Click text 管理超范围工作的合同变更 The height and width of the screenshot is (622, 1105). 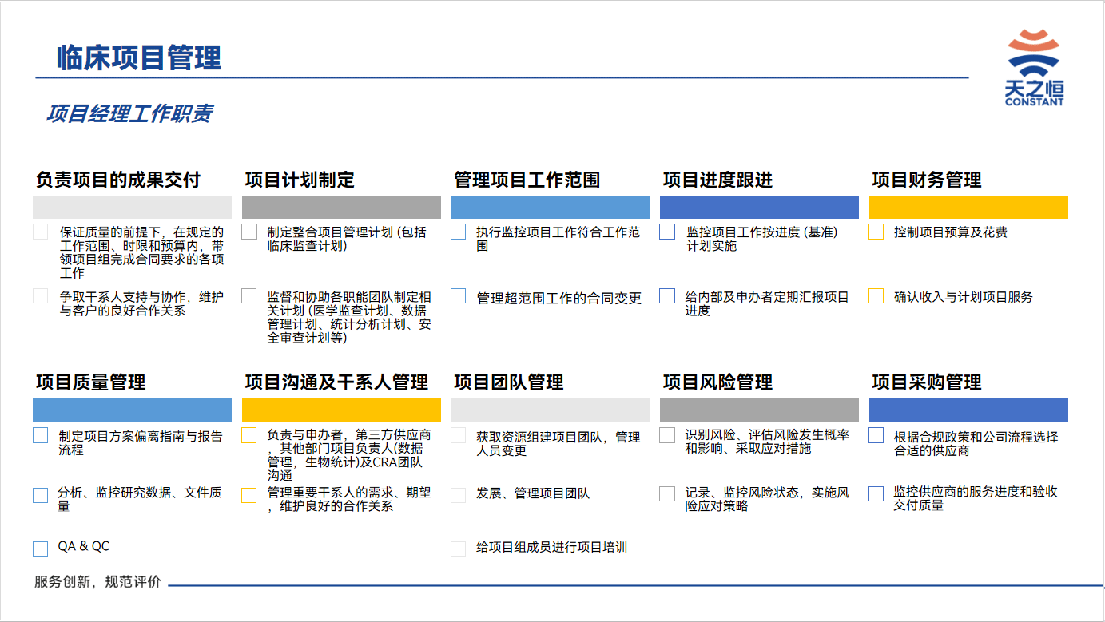point(559,298)
